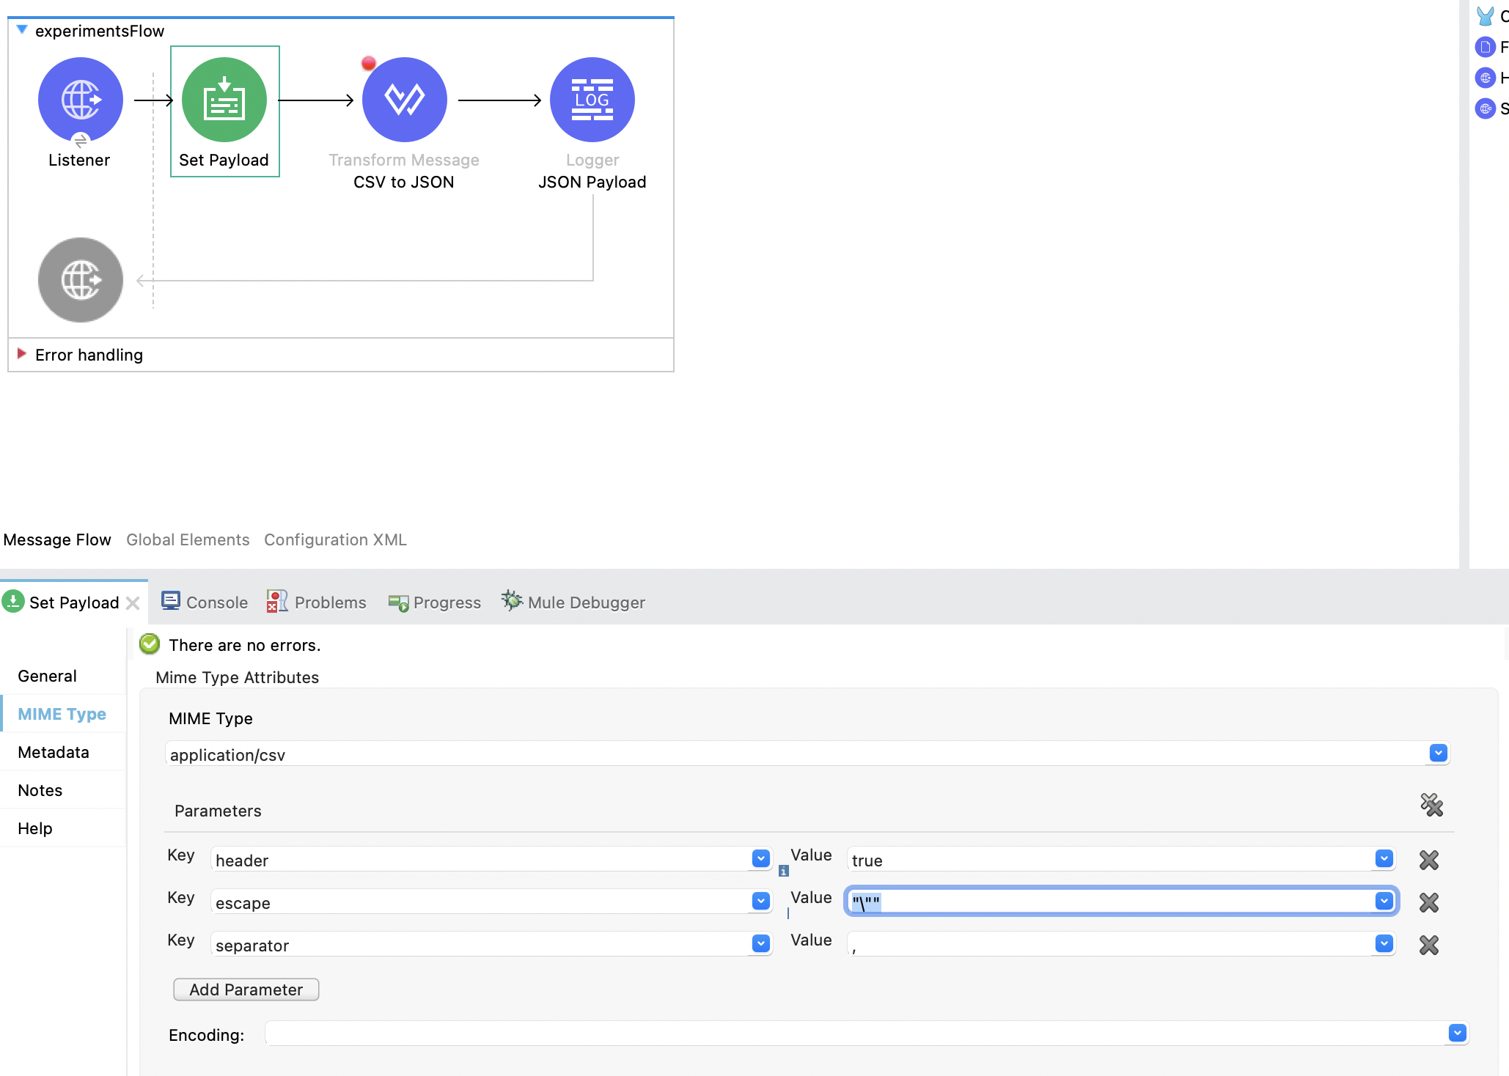The height and width of the screenshot is (1076, 1509).
Task: Remove the escape parameter entry
Action: coord(1430,902)
